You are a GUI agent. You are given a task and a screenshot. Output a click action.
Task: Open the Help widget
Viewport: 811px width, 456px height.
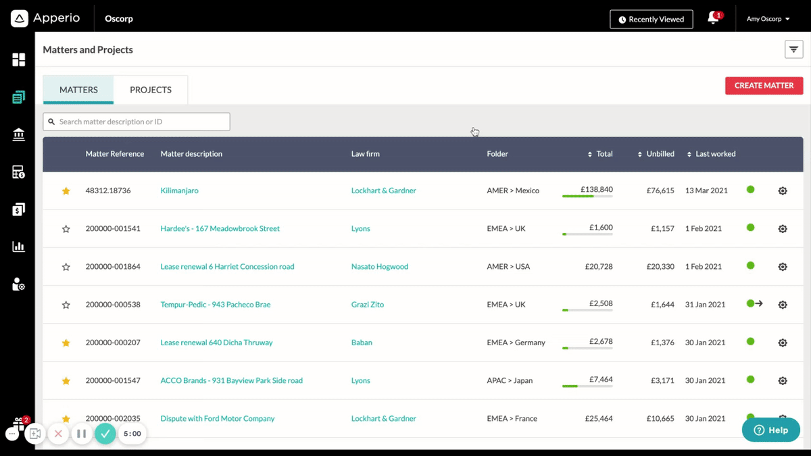(x=771, y=430)
